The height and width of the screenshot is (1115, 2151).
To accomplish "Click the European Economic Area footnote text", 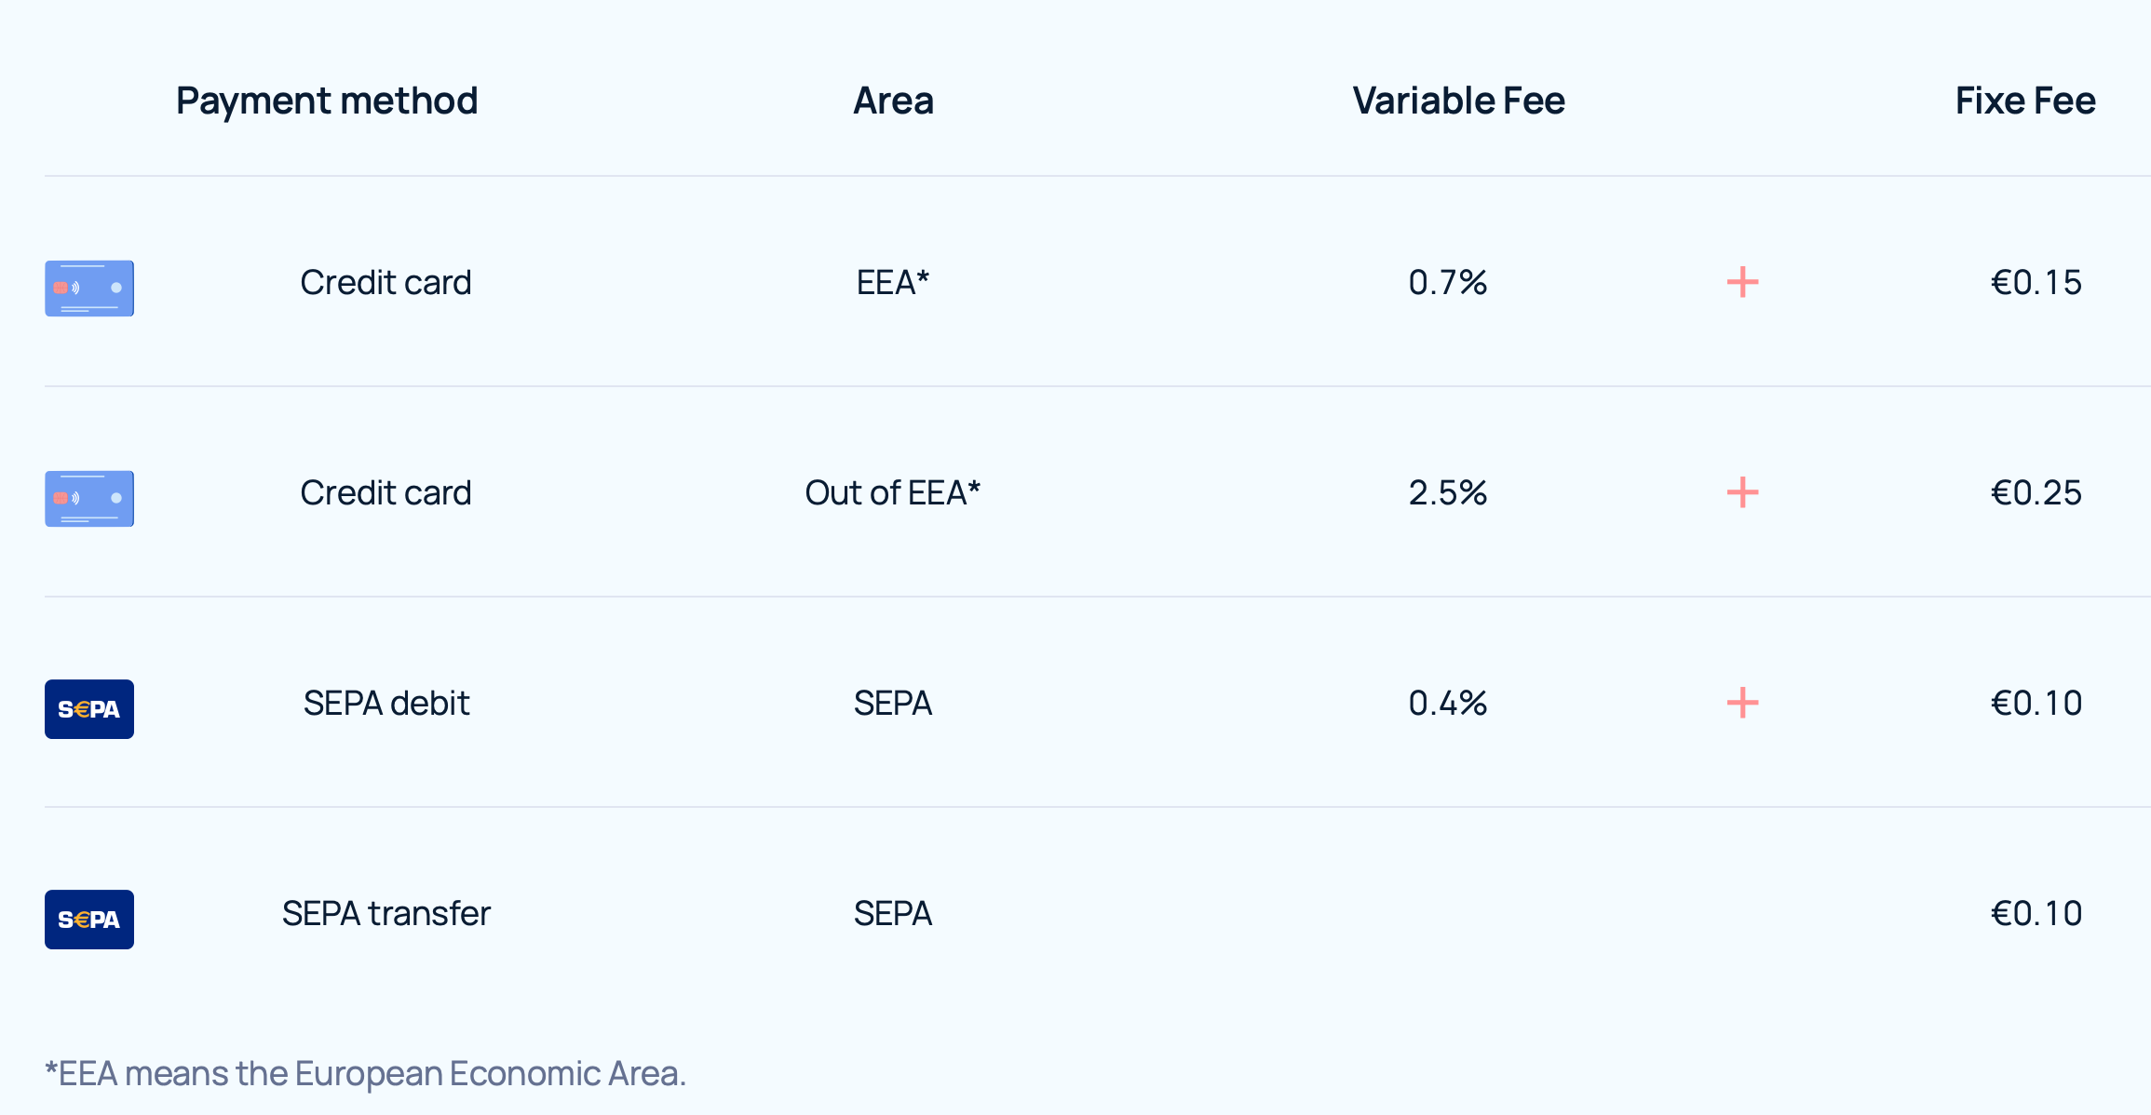I will click(x=365, y=1073).
